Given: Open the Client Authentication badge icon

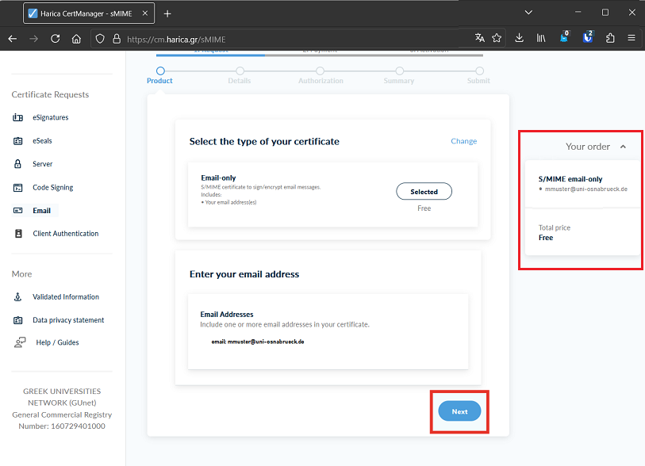Looking at the screenshot, I should [x=18, y=234].
